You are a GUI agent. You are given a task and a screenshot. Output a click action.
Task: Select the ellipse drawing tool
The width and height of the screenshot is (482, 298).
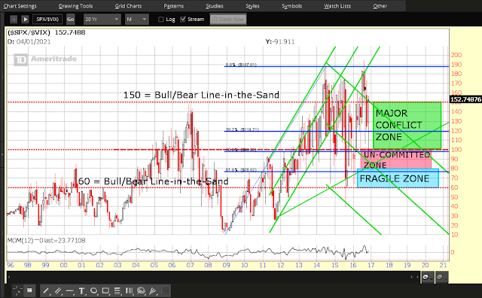(x=93, y=290)
